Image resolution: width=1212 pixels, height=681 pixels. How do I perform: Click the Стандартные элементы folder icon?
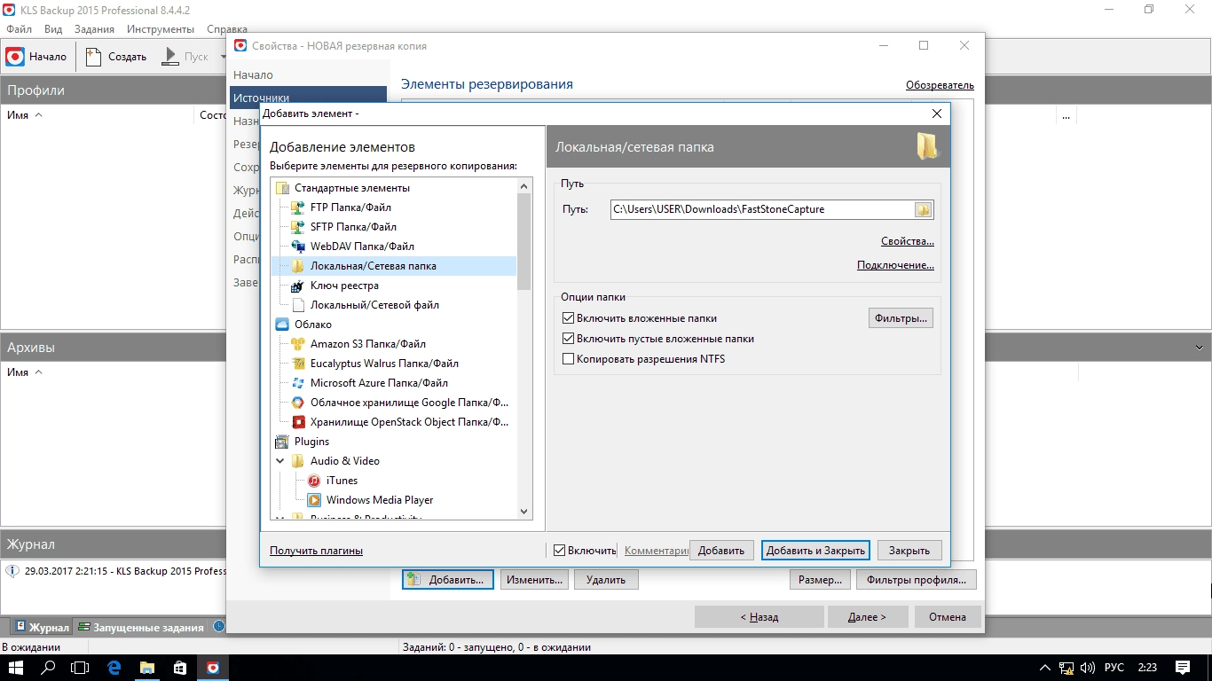coord(282,188)
